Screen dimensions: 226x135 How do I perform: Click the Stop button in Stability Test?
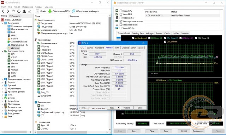click(x=134, y=131)
